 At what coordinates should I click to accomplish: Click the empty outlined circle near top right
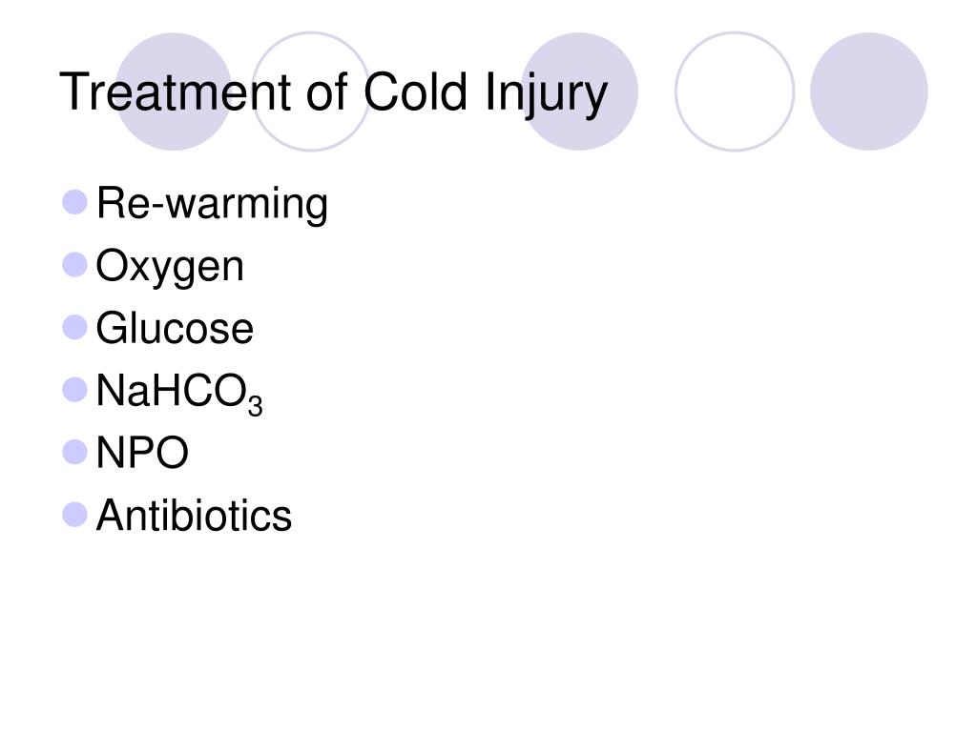point(735,91)
